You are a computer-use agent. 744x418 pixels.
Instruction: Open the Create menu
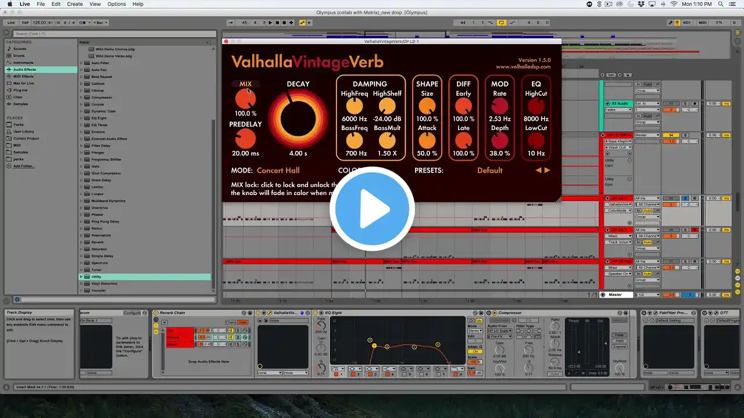point(75,4)
